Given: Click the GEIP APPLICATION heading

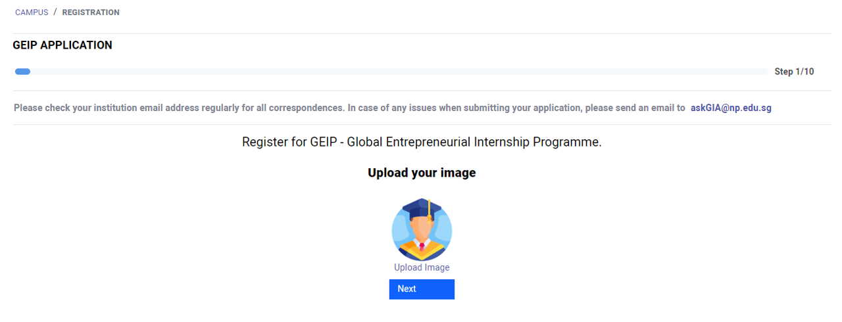Looking at the screenshot, I should (x=62, y=45).
